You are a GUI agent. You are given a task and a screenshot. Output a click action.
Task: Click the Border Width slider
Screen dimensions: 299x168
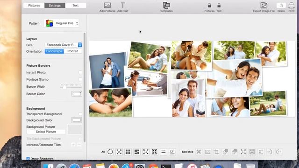pyautogui.click(x=71, y=87)
